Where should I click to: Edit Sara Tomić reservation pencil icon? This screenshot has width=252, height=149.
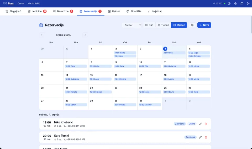click(x=200, y=137)
